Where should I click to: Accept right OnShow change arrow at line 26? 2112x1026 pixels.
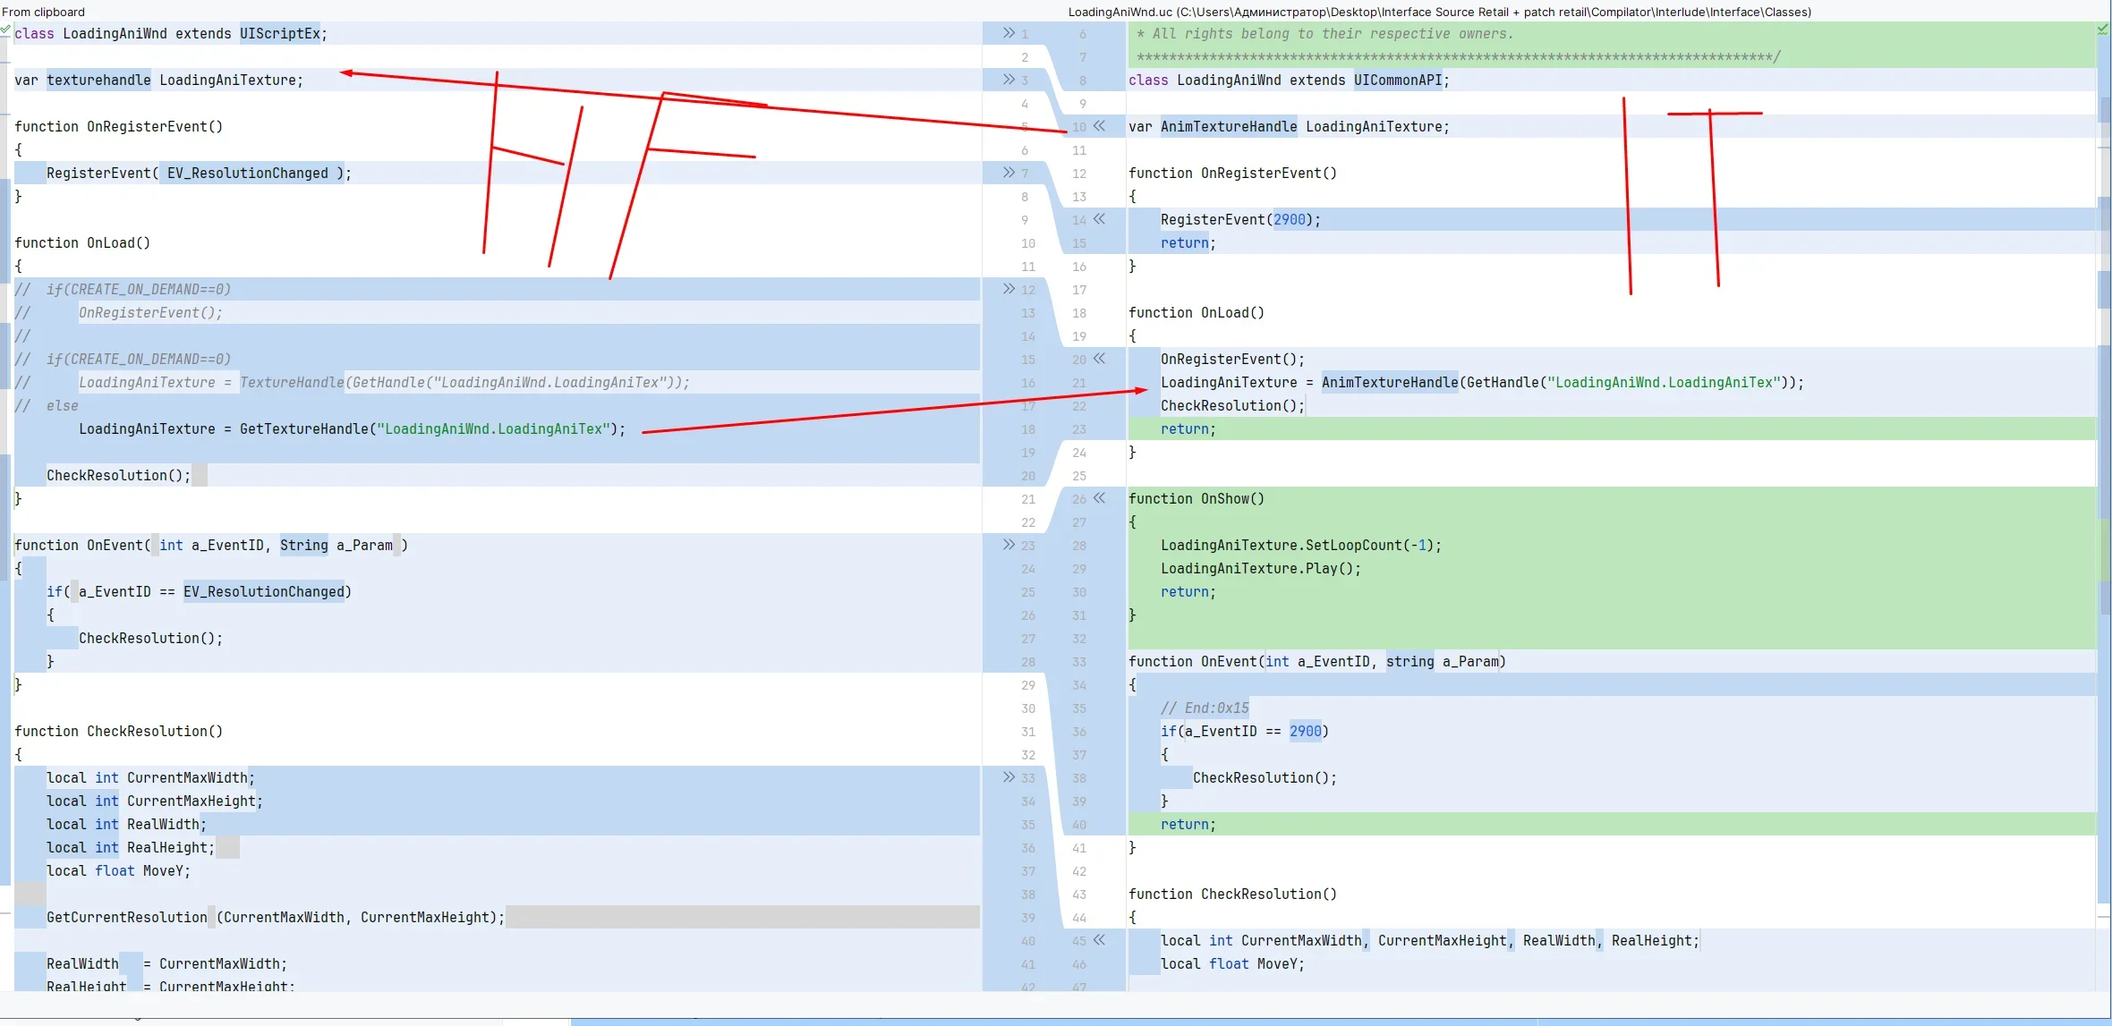click(x=1099, y=498)
